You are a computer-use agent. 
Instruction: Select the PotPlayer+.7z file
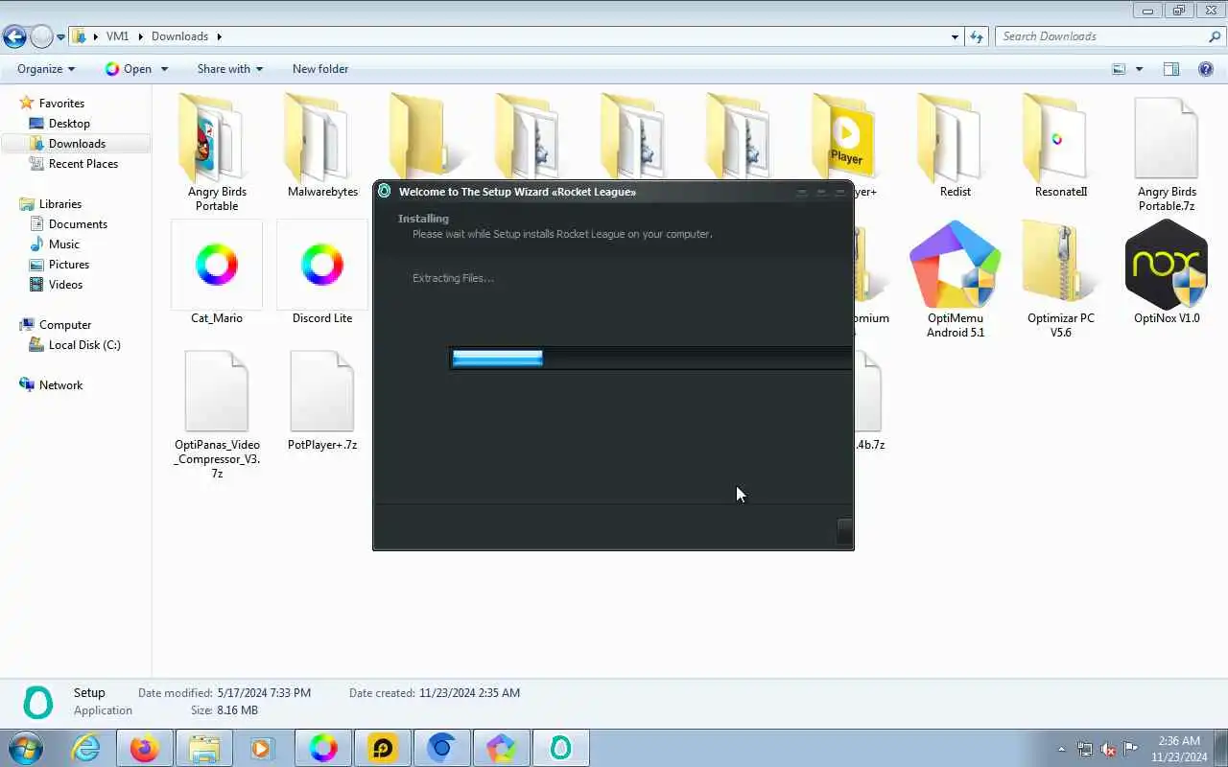322,399
